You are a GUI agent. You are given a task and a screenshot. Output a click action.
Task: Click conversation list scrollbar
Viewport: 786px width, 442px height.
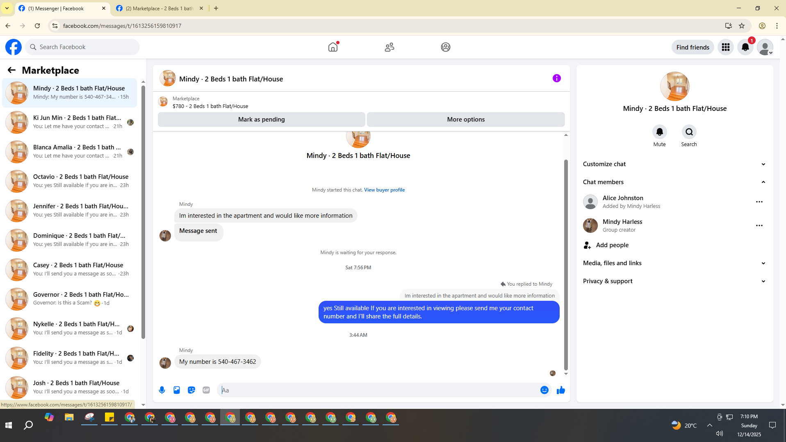pos(143,212)
